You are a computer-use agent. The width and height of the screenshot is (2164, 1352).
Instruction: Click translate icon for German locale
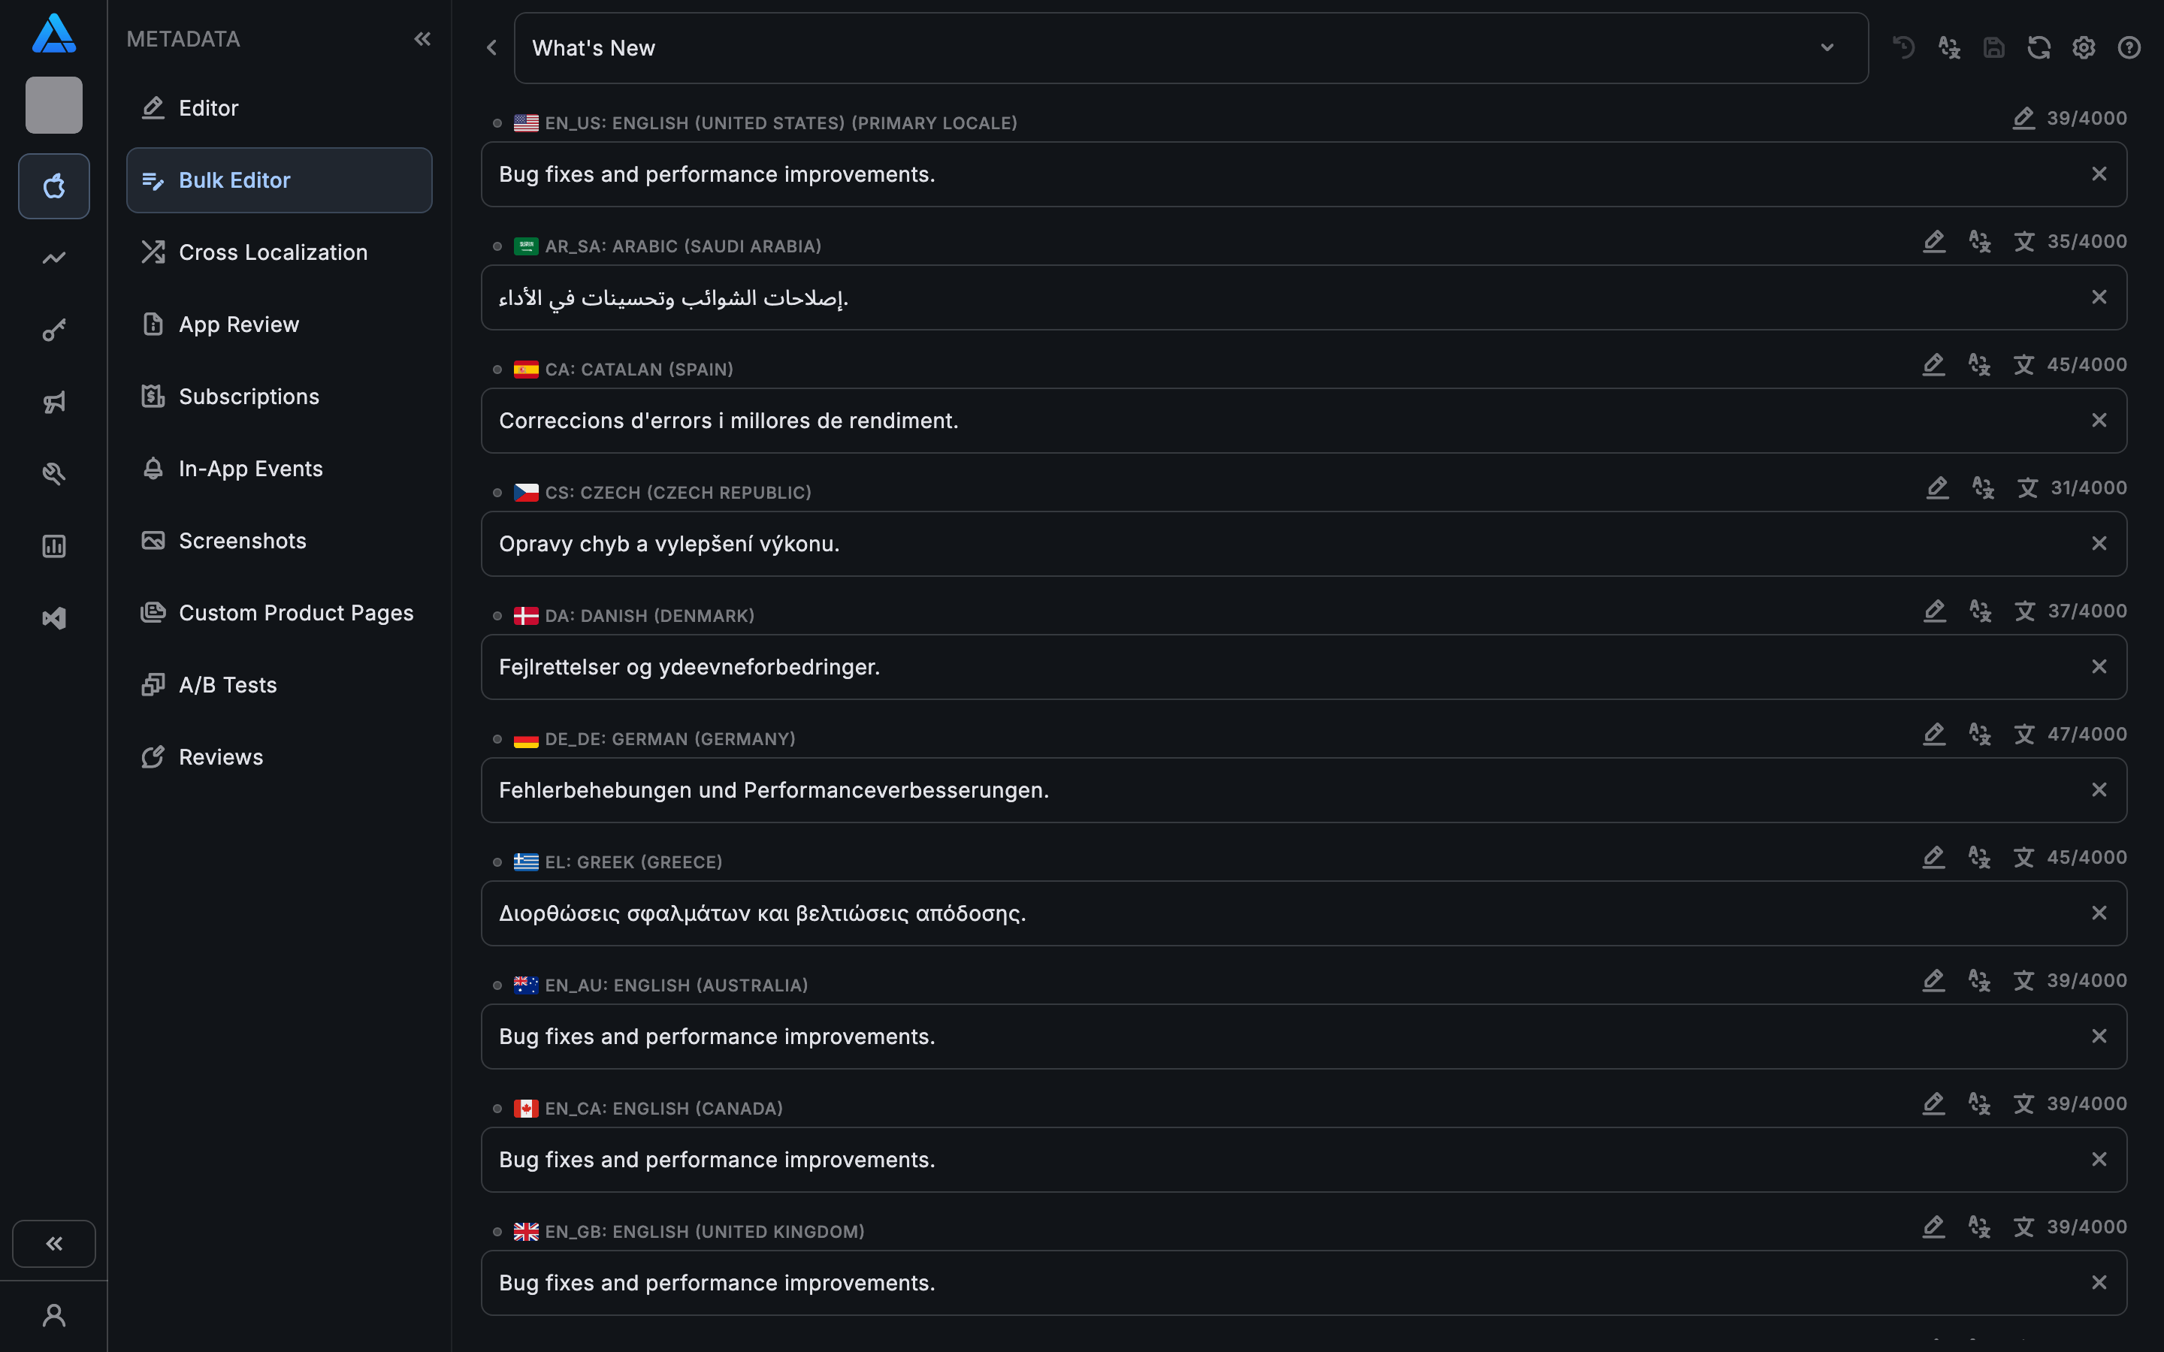pyautogui.click(x=2024, y=735)
